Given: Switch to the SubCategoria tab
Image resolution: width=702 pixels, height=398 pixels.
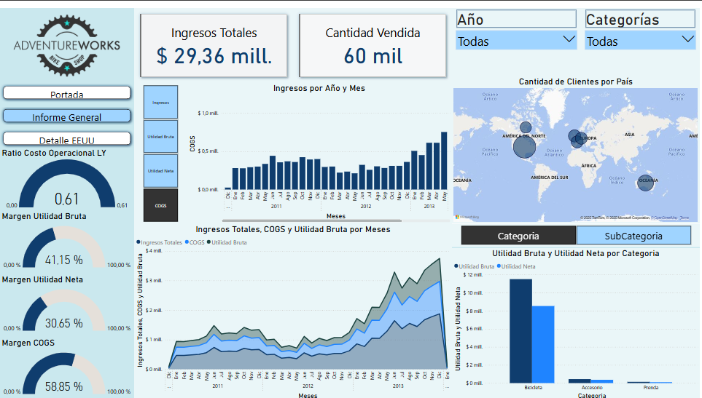Looking at the screenshot, I should [x=633, y=236].
